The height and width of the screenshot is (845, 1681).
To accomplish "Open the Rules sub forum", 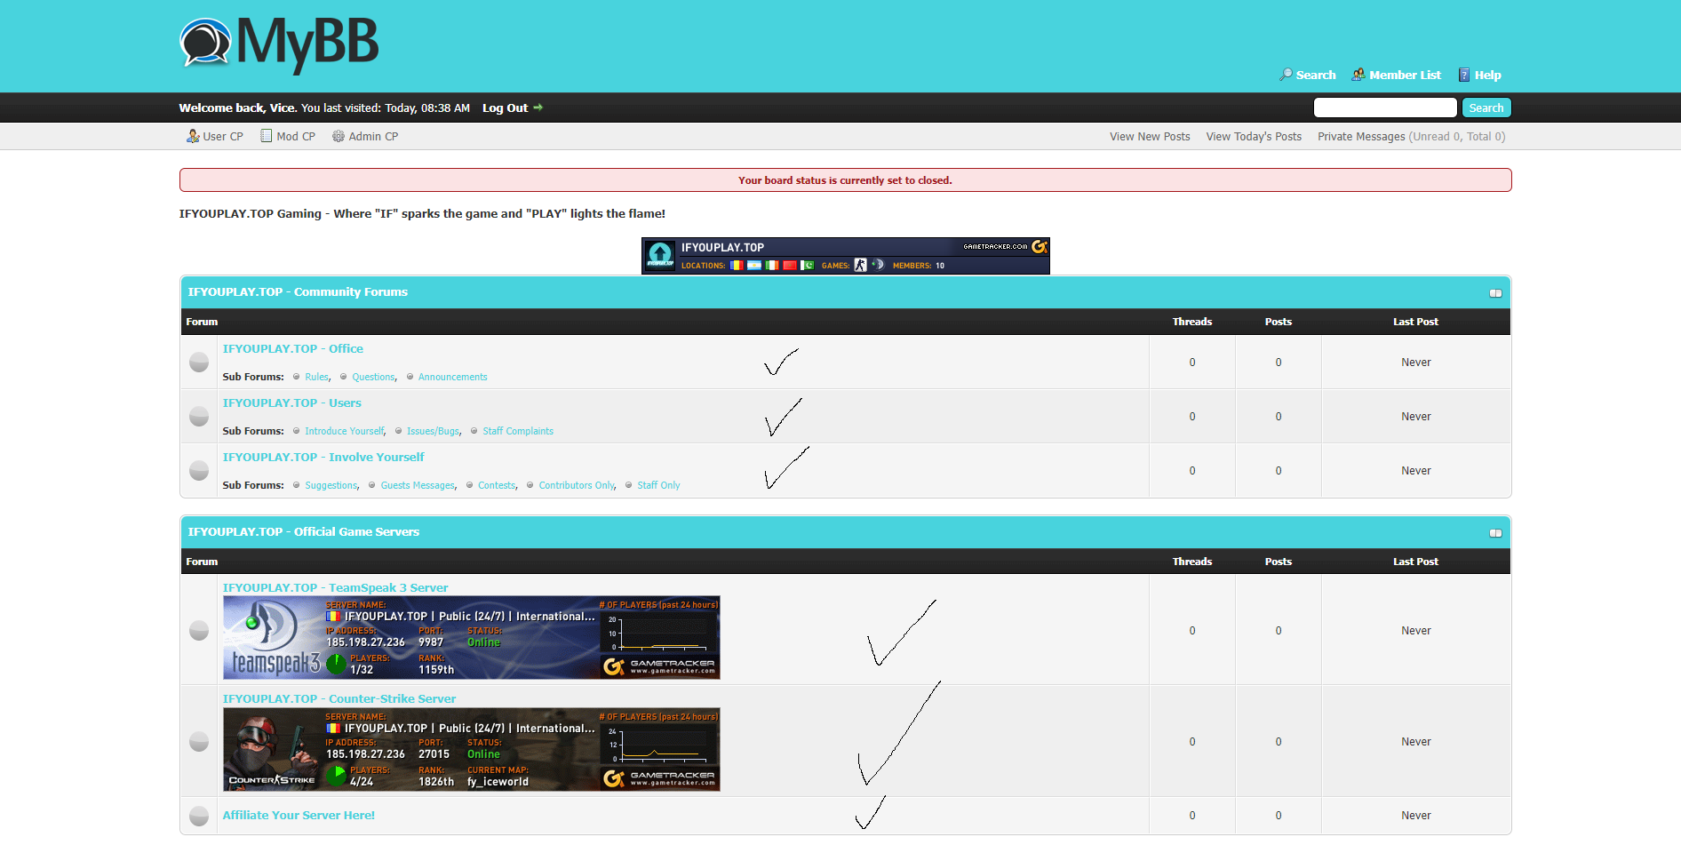I will (317, 378).
